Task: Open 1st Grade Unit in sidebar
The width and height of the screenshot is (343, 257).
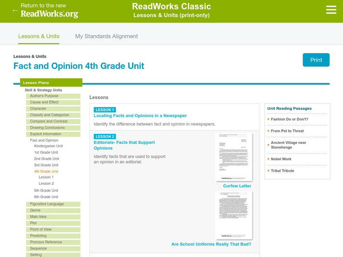Action: pos(46,152)
